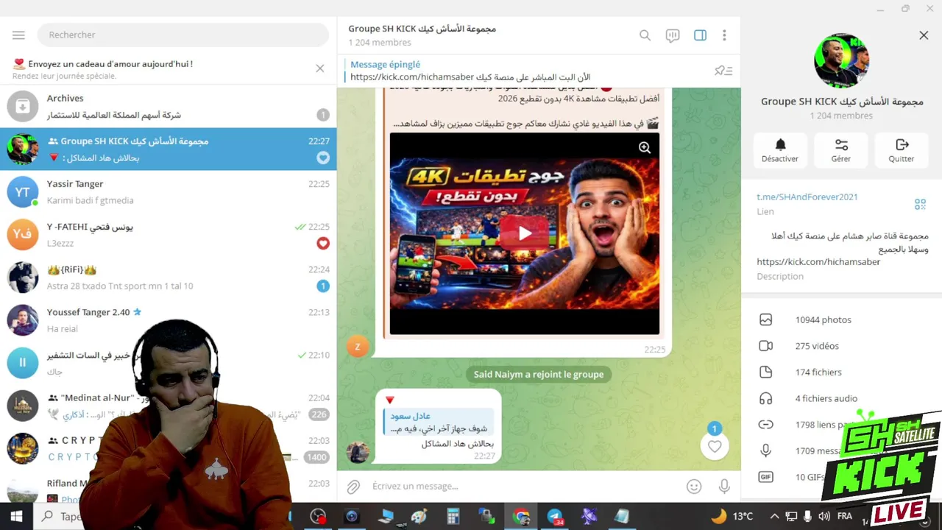Image resolution: width=942 pixels, height=530 pixels.
Task: Open the three-dot chat options menu
Action: pyautogui.click(x=724, y=35)
